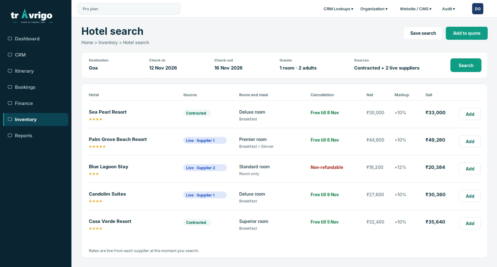Viewport: 497px width, 267px height.
Task: Add Blue Lagoon Stay
Action: point(470,169)
